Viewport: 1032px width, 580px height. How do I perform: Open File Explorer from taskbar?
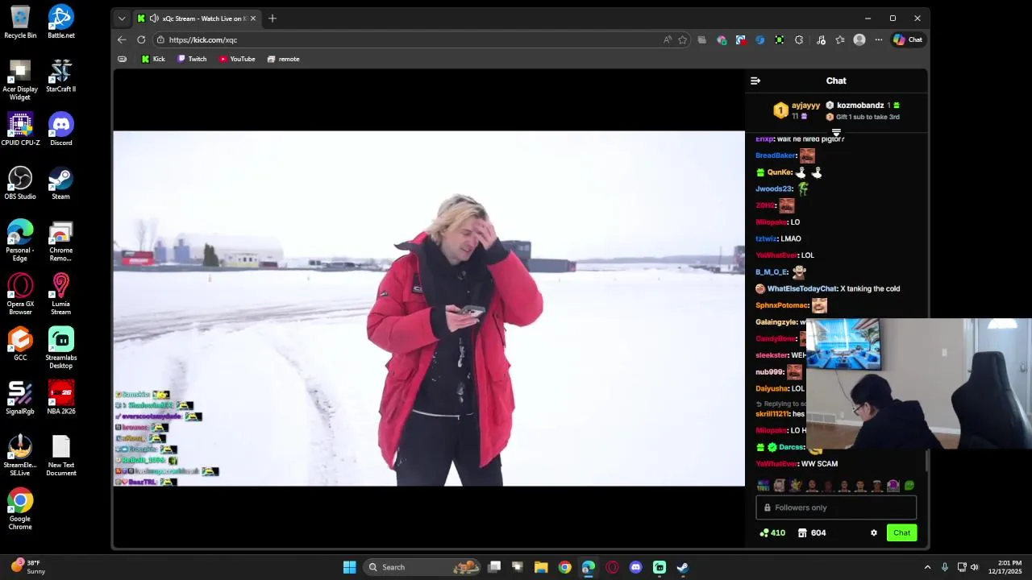tap(541, 567)
